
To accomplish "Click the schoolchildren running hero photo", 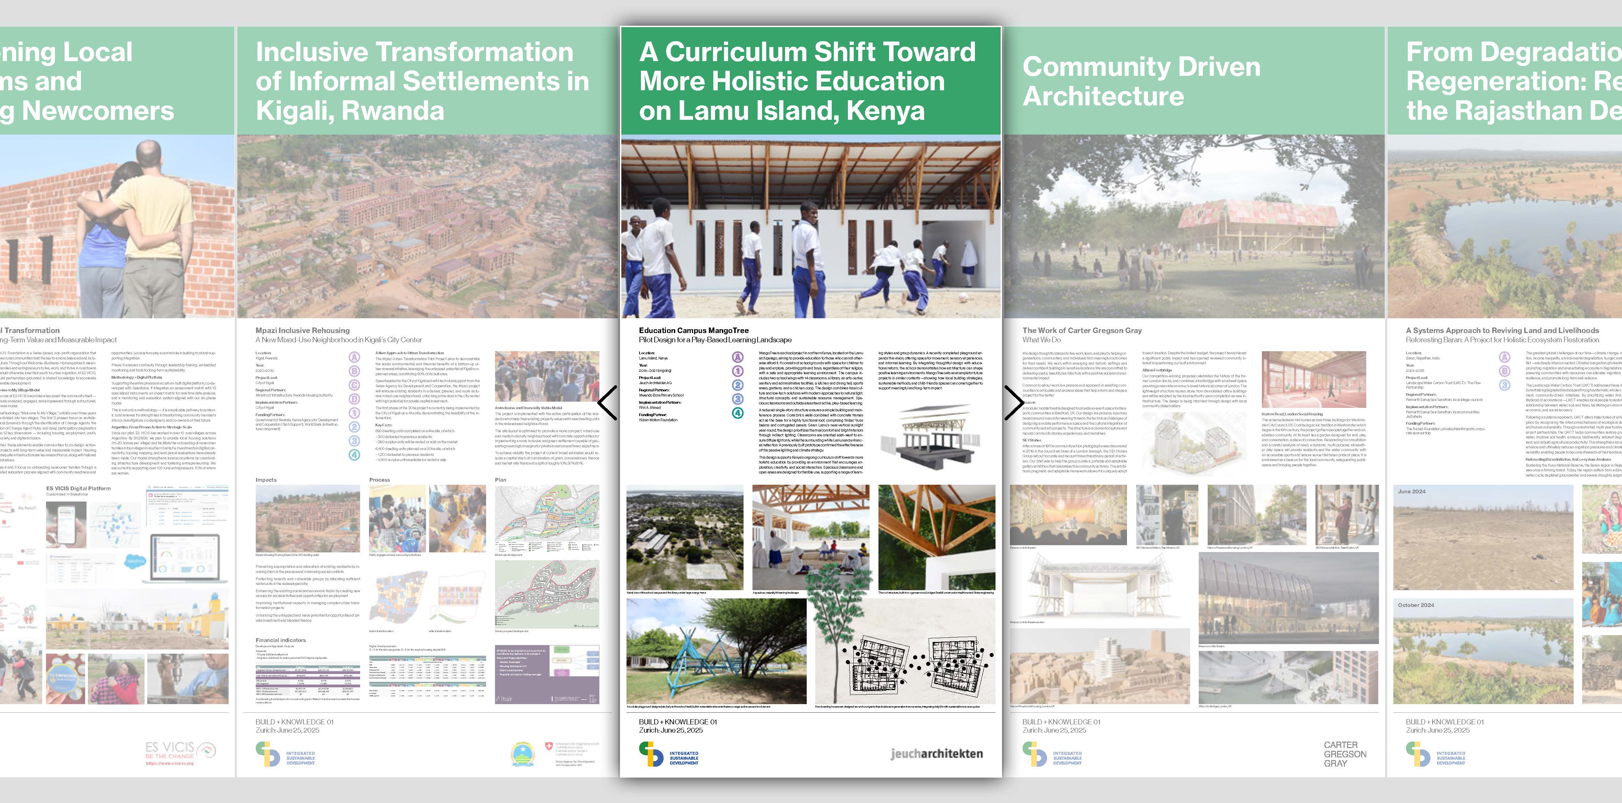I will 810,227.
